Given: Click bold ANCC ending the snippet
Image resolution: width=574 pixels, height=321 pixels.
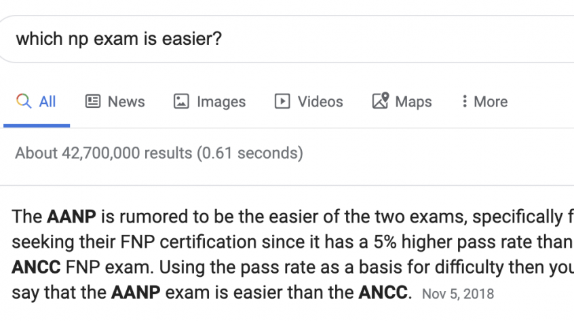Looking at the screenshot, I should pos(383,292).
